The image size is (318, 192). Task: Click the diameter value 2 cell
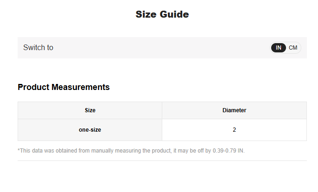[234, 130]
